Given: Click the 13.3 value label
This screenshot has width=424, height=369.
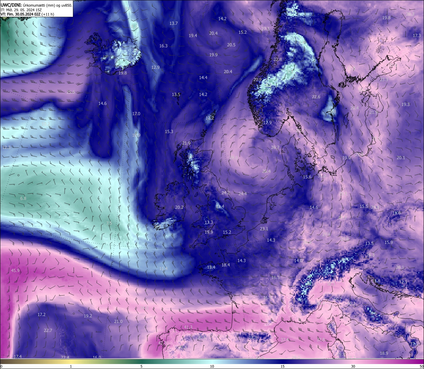Looking at the screenshot, I should click(x=209, y=222).
